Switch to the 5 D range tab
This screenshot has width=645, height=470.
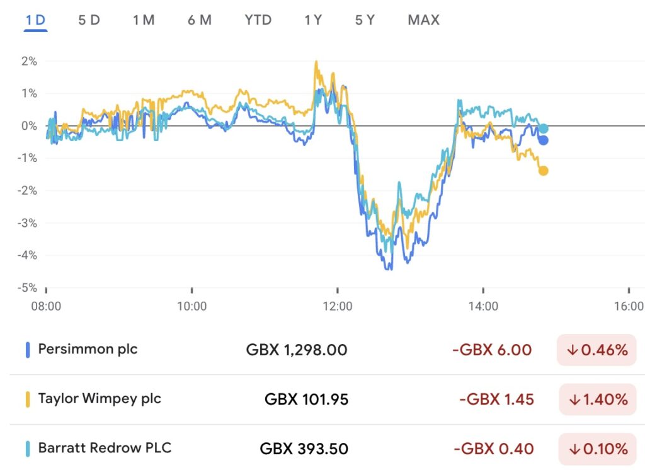pyautogui.click(x=89, y=20)
